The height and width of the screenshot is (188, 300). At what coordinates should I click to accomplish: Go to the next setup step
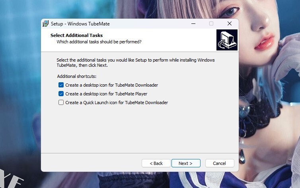click(186, 163)
